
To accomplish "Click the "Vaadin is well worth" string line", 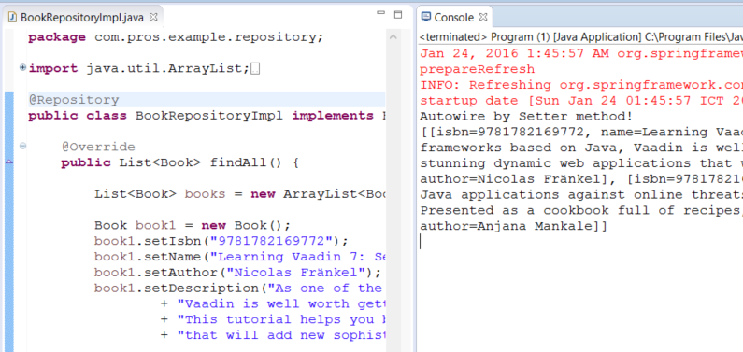I will (x=274, y=303).
